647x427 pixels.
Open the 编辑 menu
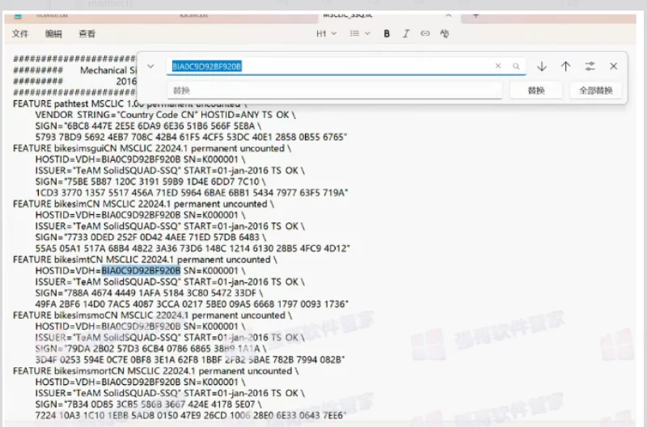[53, 34]
